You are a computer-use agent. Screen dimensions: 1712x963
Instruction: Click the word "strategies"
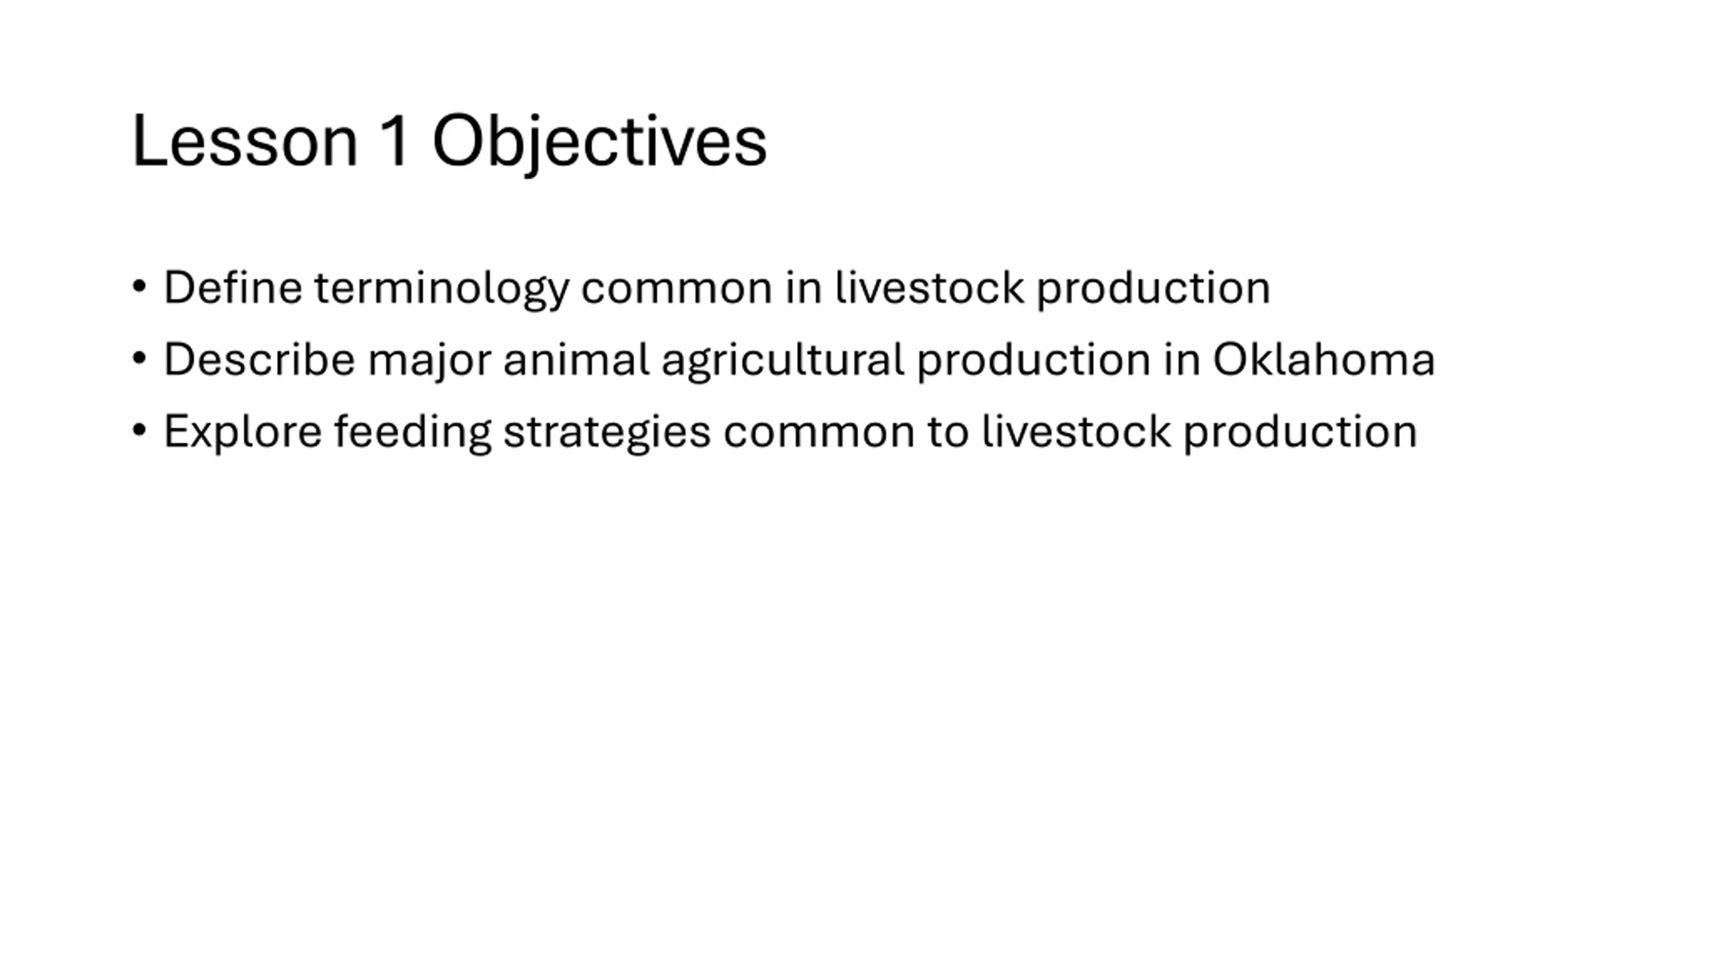pos(607,433)
